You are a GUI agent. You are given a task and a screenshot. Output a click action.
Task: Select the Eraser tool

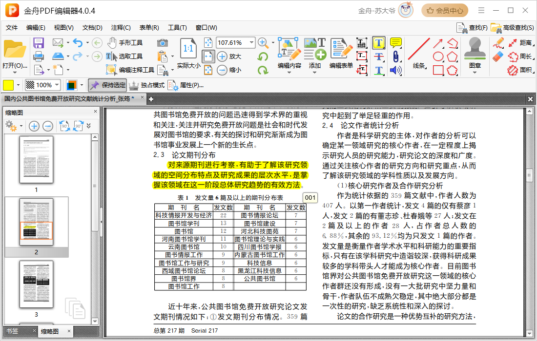click(498, 57)
